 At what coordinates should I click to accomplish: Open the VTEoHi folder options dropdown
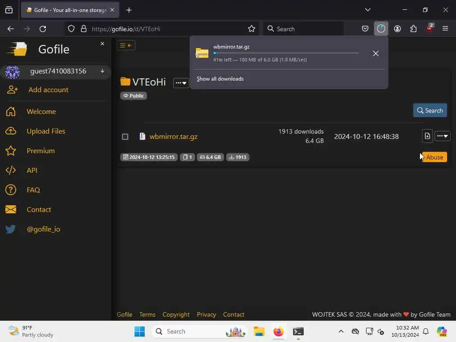181,83
